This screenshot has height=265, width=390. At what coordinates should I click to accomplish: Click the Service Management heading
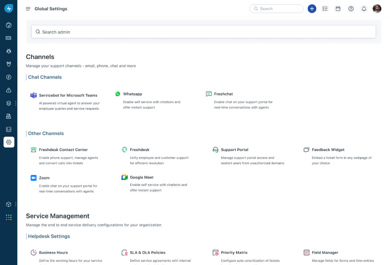58,216
